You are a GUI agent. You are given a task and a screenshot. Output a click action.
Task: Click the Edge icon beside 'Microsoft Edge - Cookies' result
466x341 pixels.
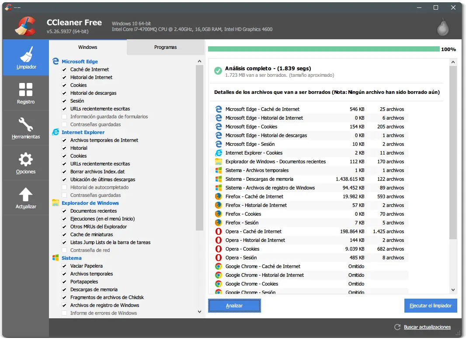pos(219,127)
